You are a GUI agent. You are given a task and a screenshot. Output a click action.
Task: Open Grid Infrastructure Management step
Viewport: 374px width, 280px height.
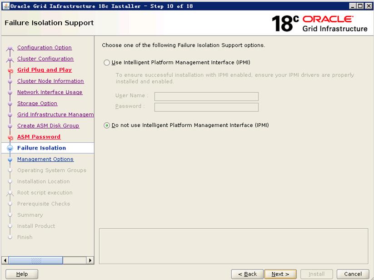pos(55,115)
